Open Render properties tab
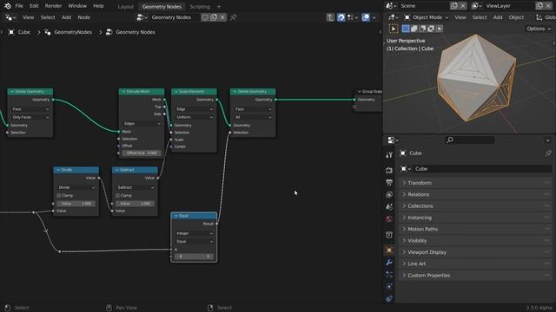This screenshot has width=556, height=312. click(x=389, y=171)
